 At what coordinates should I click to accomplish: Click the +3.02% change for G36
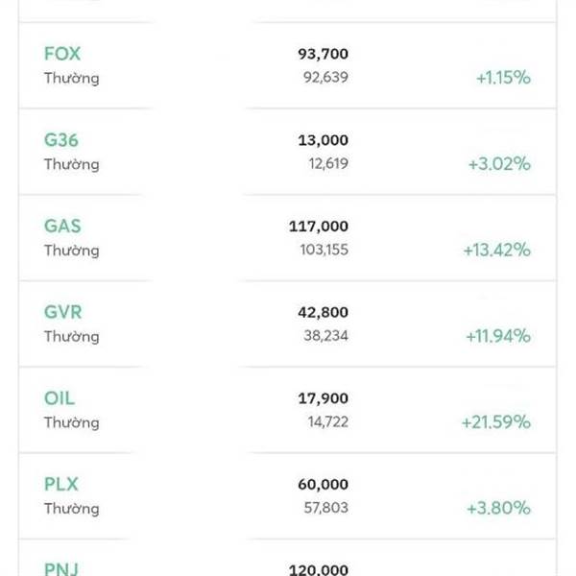499,164
